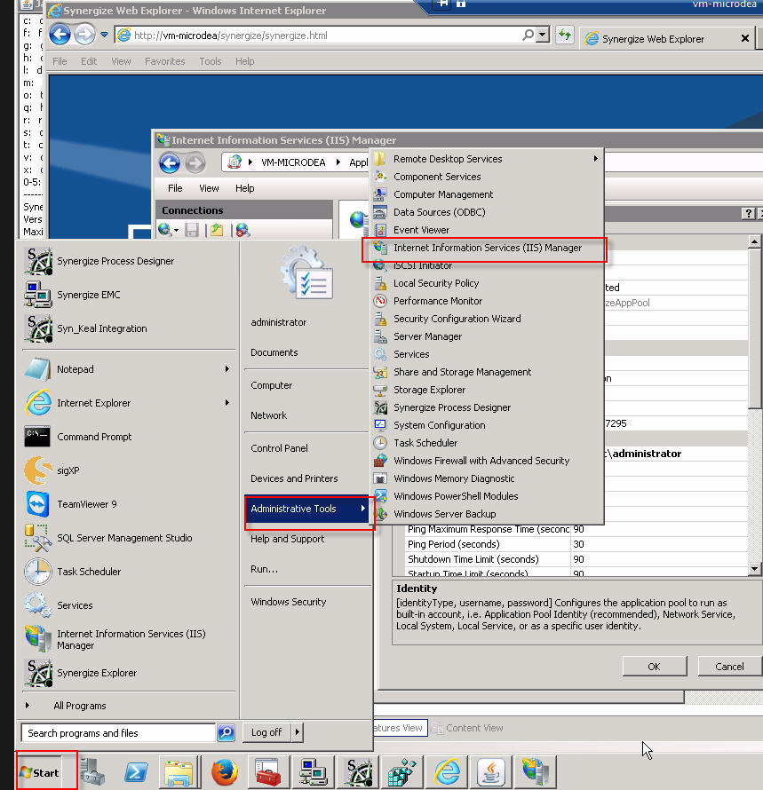Expand Administrative Tools submenu
Screen dimensions: 763x790
click(307, 509)
